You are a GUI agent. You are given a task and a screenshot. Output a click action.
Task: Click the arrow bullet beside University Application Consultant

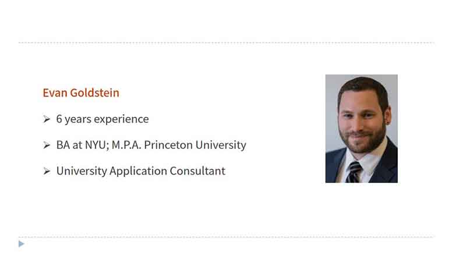47,171
